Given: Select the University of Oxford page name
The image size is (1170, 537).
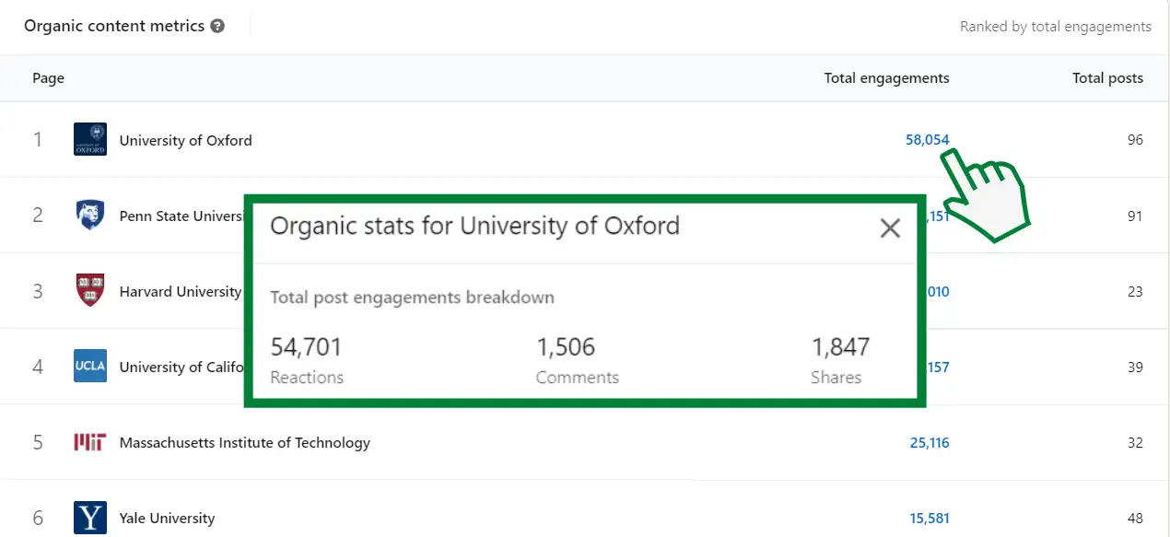Looking at the screenshot, I should coord(185,140).
